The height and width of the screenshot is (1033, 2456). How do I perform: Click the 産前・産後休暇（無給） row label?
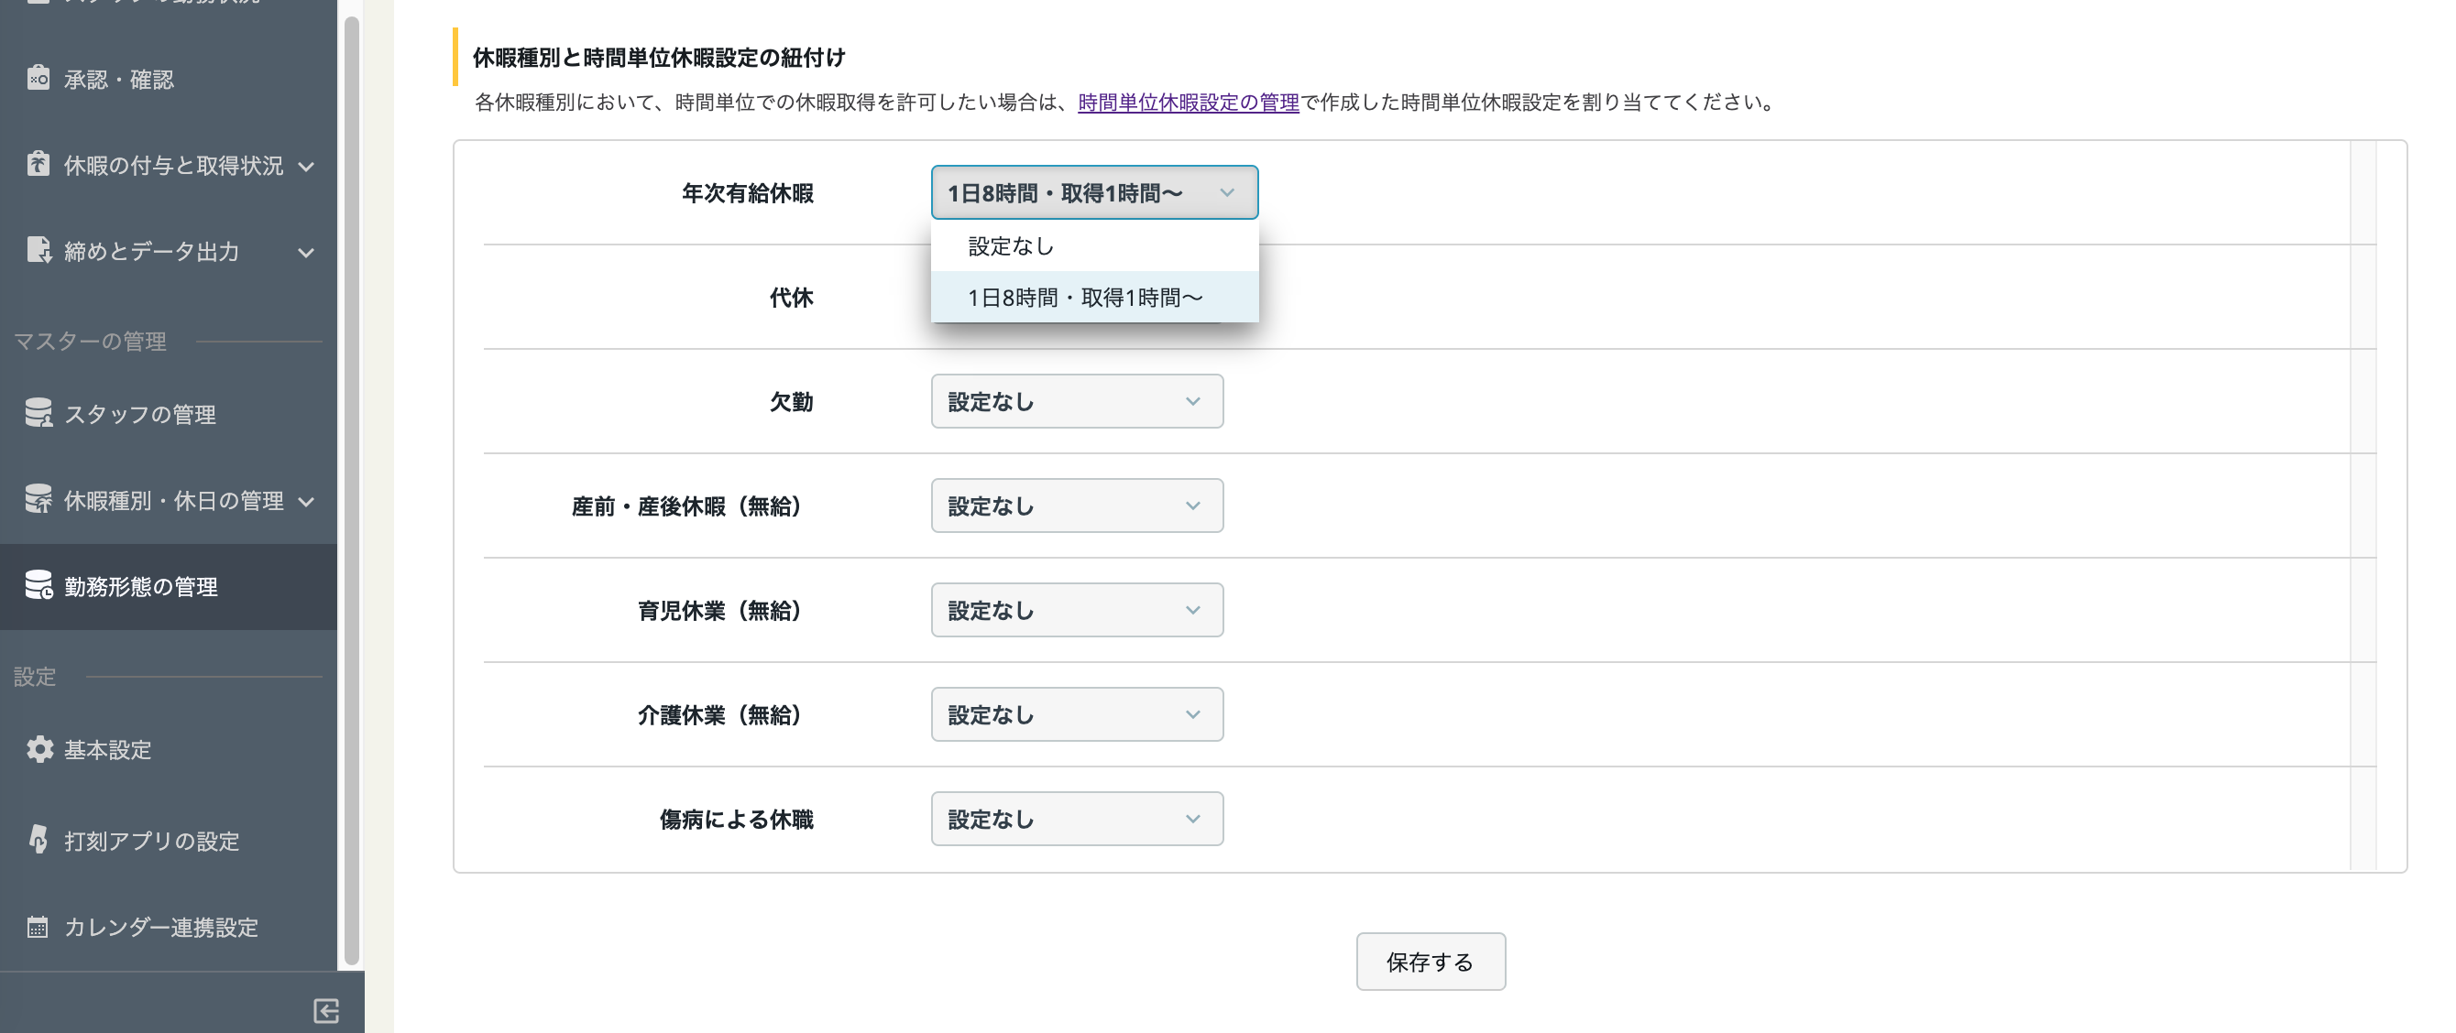coord(688,506)
